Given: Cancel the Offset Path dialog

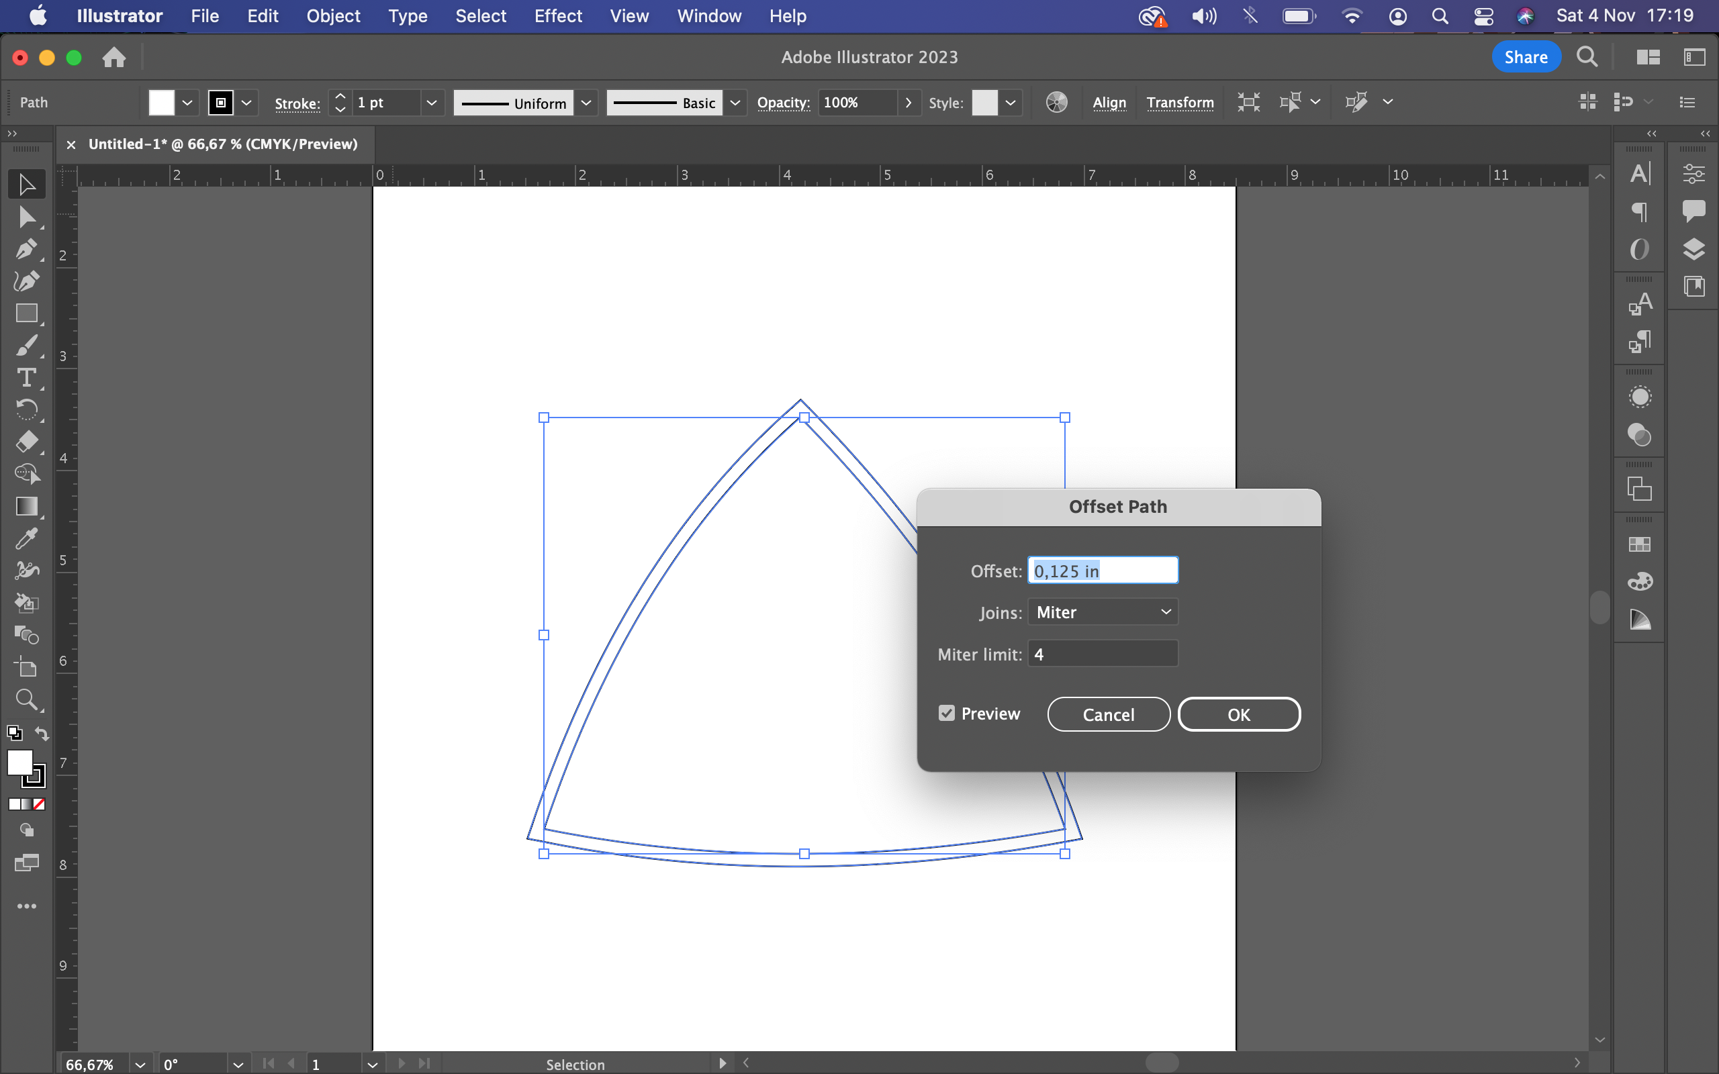Looking at the screenshot, I should tap(1108, 715).
